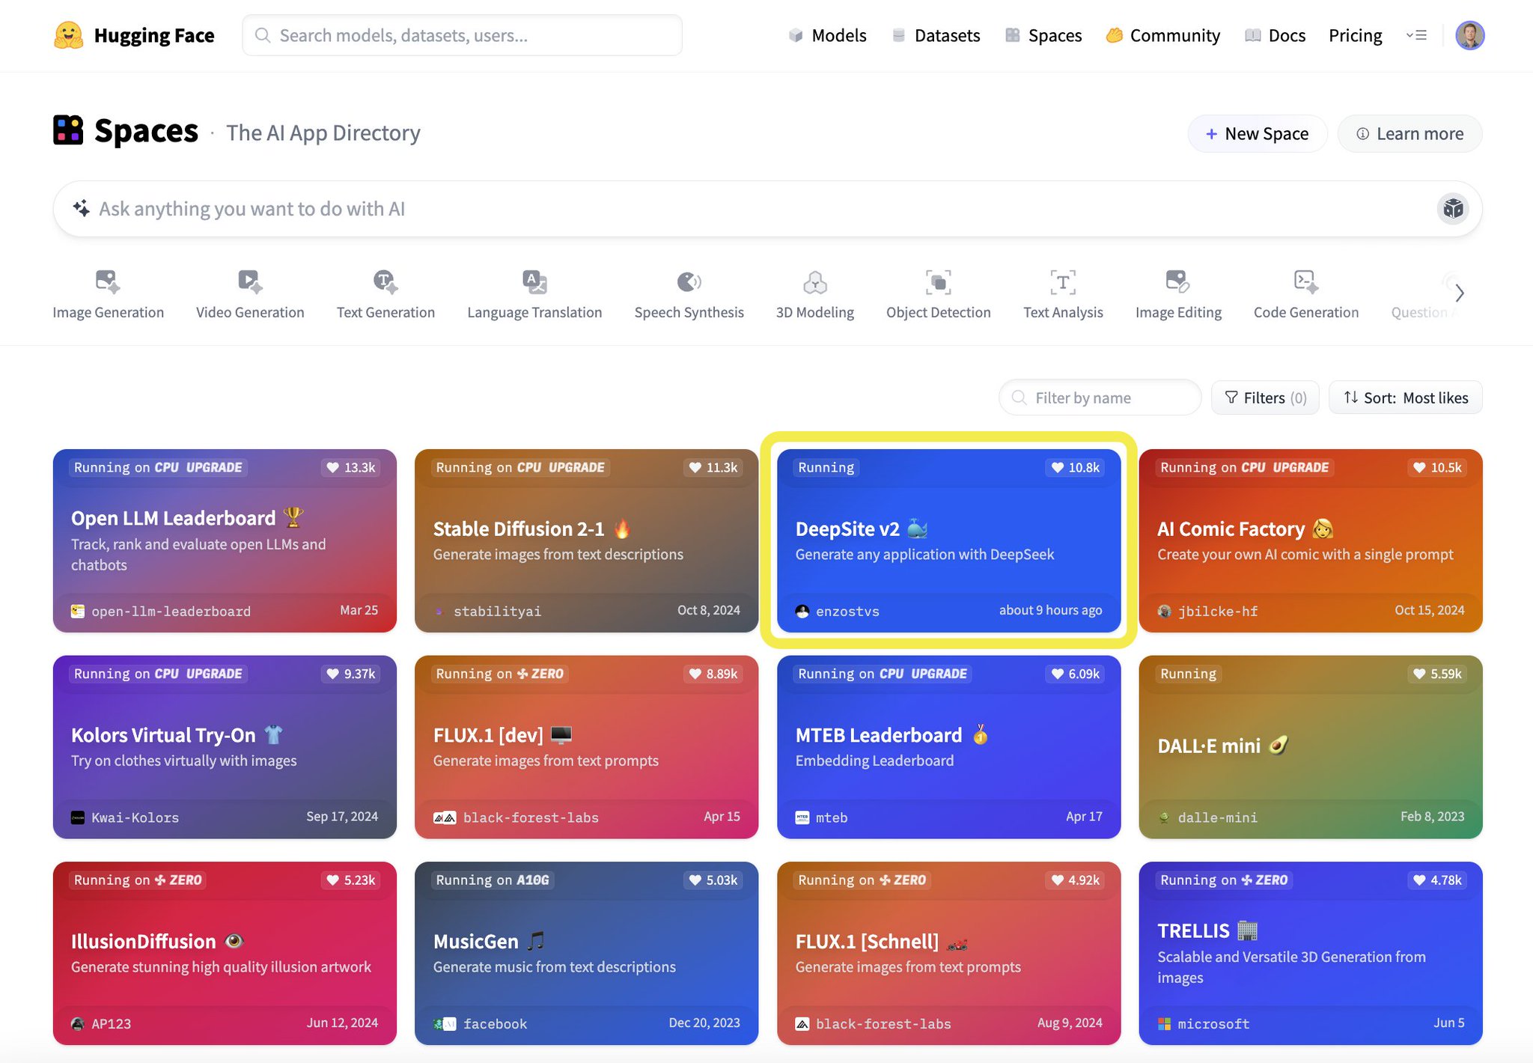Select the Object Detection category icon

pyautogui.click(x=939, y=282)
